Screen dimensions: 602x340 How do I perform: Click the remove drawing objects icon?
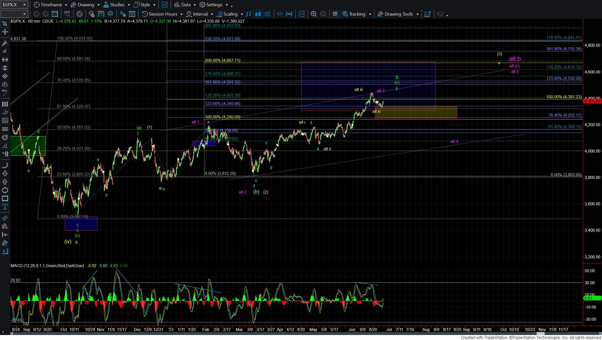tap(5, 226)
